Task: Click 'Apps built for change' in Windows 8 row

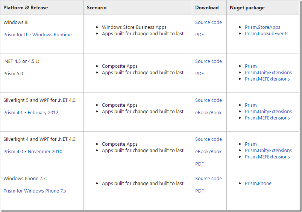Action: pos(143,34)
